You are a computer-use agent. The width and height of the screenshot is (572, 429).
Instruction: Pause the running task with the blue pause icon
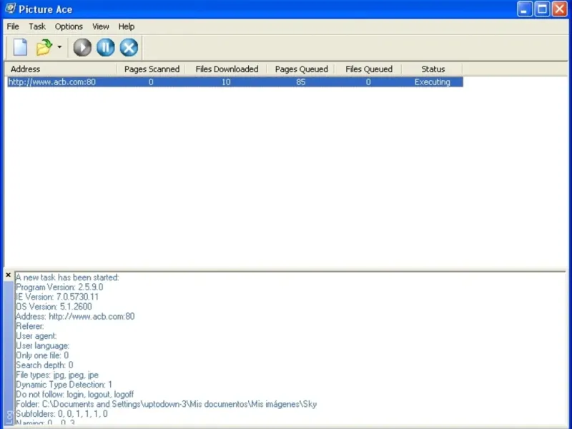pos(106,47)
